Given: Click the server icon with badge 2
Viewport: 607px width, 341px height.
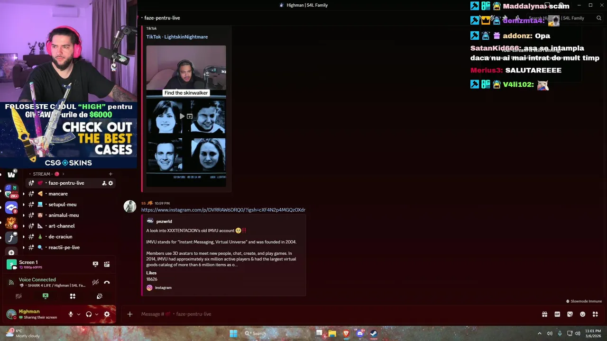Looking at the screenshot, I should 11,207.
